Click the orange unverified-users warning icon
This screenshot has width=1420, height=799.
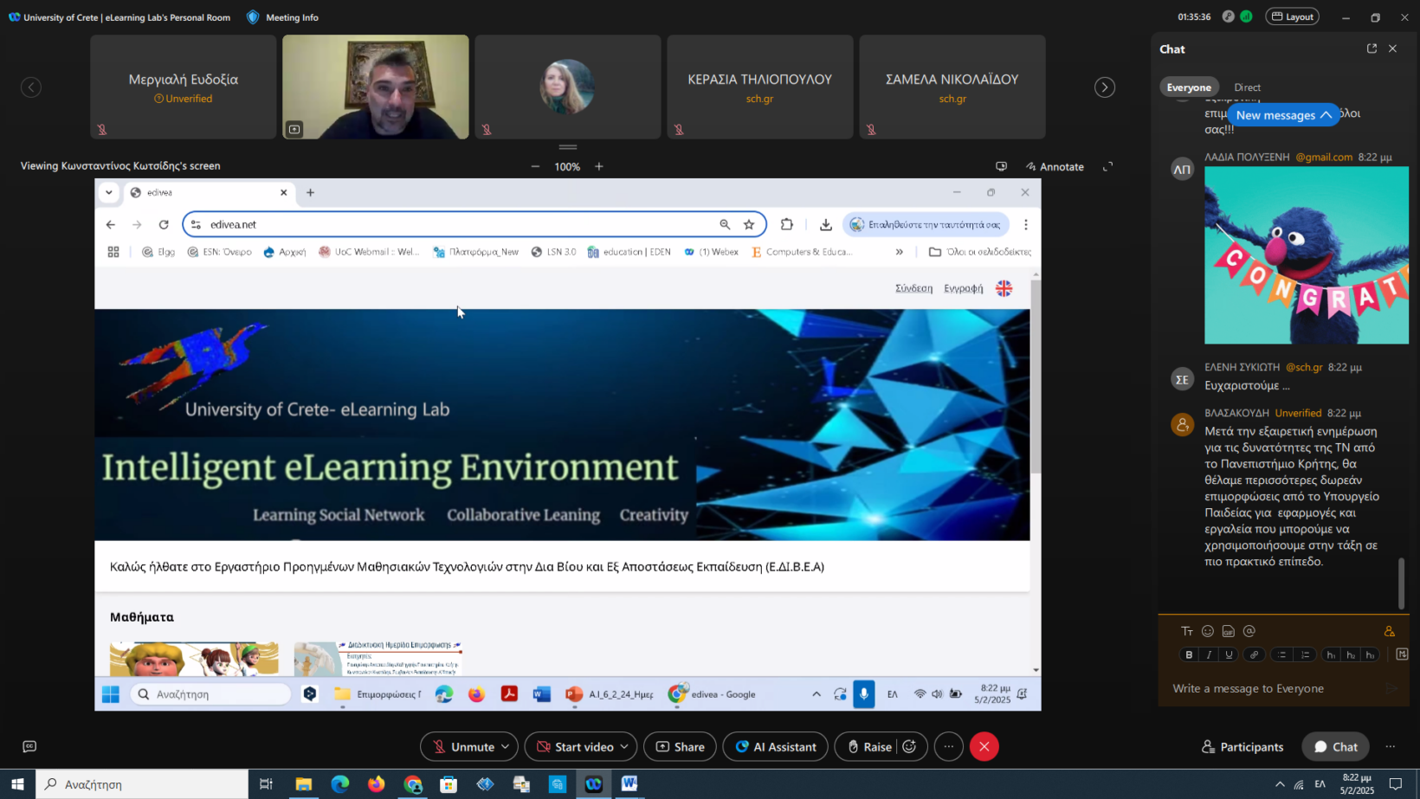point(1389,631)
